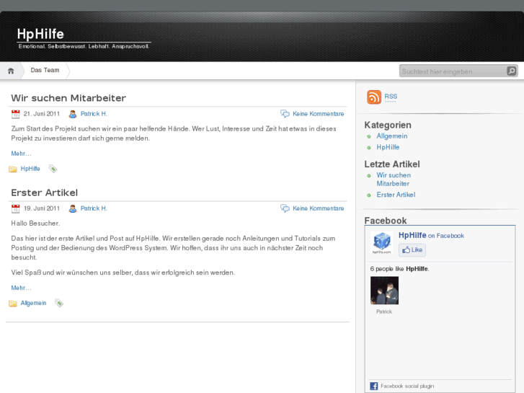The width and height of the screenshot is (524, 393).
Task: Open the Das Team menu item
Action: tap(45, 70)
